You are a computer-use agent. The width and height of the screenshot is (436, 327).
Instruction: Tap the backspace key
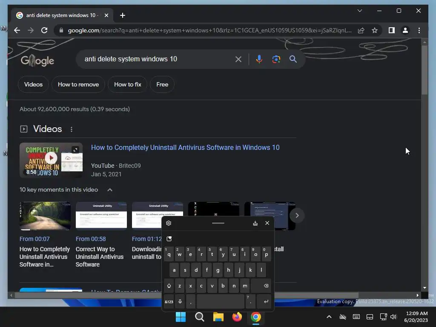(x=261, y=286)
